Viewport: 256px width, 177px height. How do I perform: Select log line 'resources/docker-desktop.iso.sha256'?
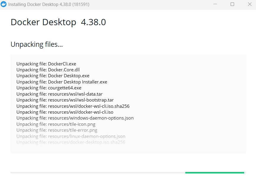coord(71,142)
